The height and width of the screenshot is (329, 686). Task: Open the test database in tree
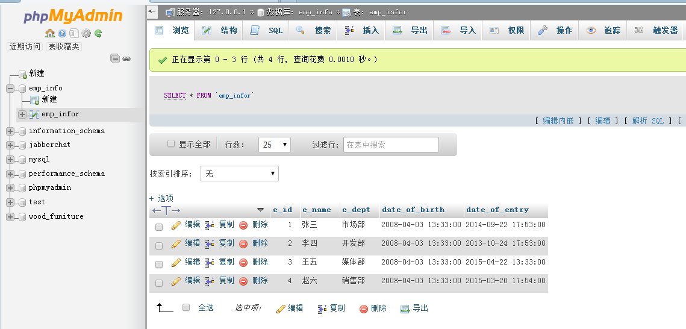[37, 202]
